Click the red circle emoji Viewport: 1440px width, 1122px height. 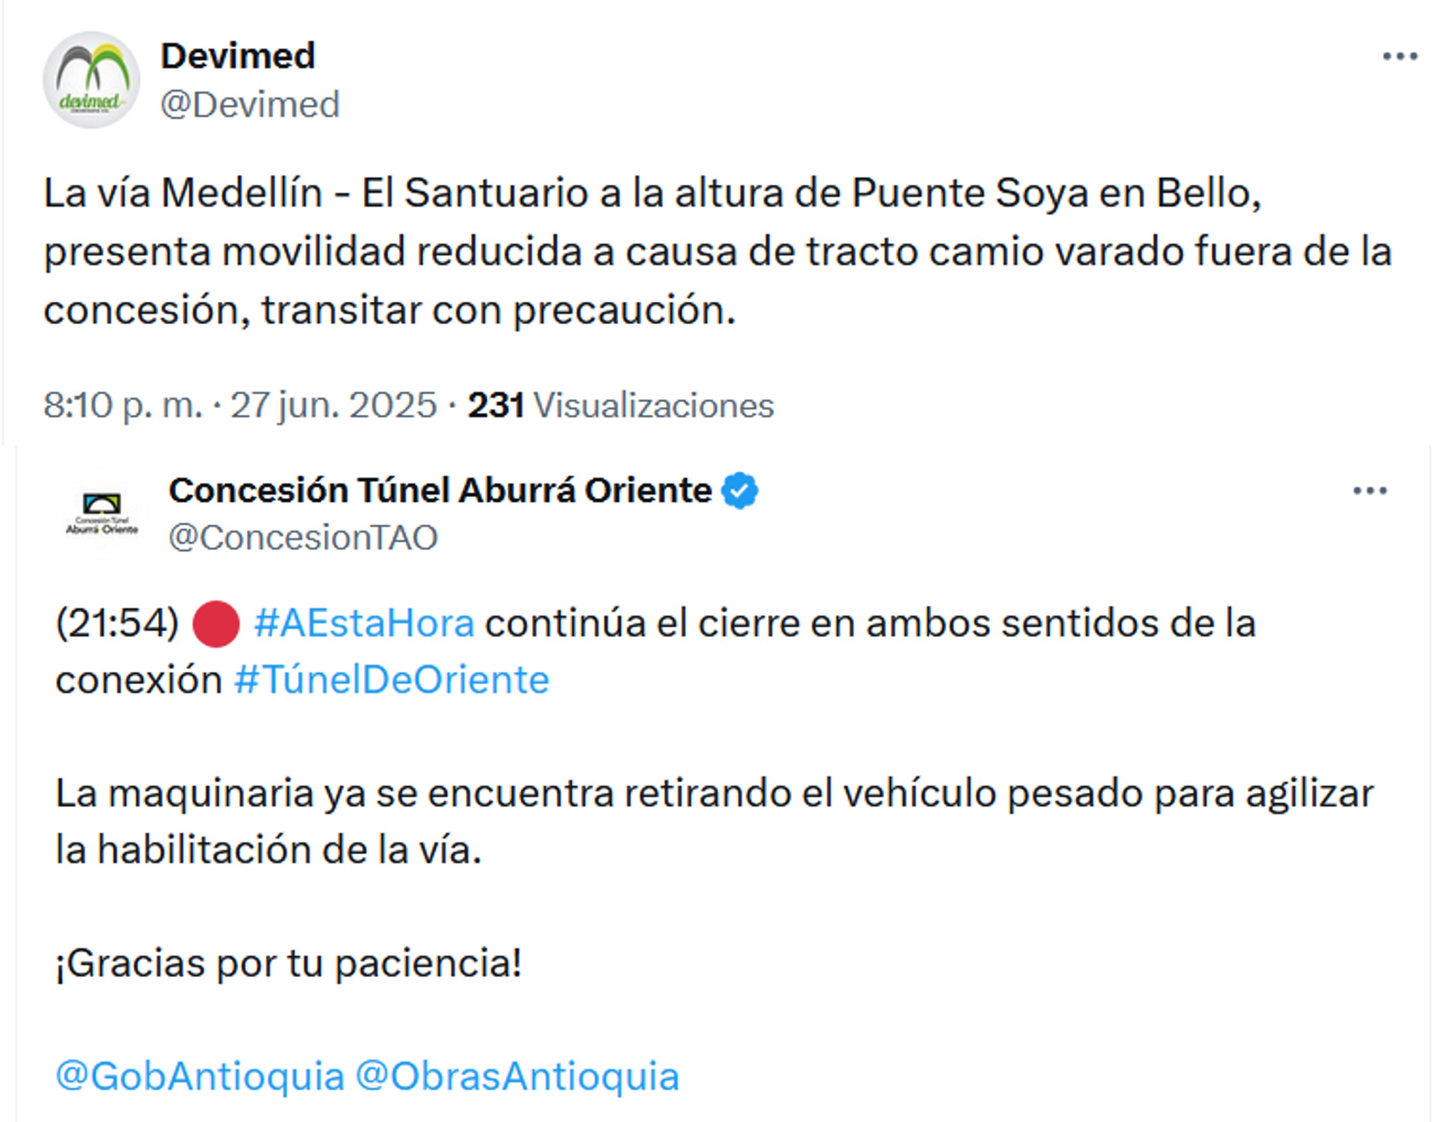tap(215, 623)
